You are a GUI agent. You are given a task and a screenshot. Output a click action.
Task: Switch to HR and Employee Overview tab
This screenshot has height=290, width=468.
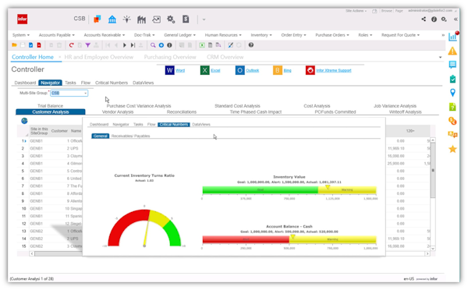[x=99, y=57]
